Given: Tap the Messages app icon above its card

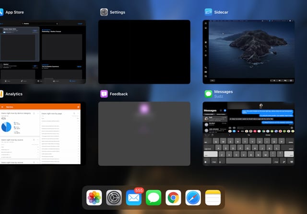Looking at the screenshot, I should coord(208,94).
